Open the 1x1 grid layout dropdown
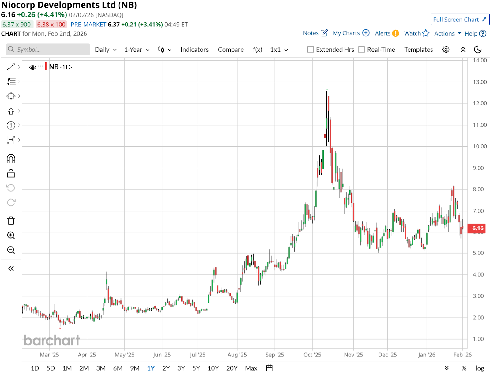The width and height of the screenshot is (490, 377). click(x=279, y=50)
